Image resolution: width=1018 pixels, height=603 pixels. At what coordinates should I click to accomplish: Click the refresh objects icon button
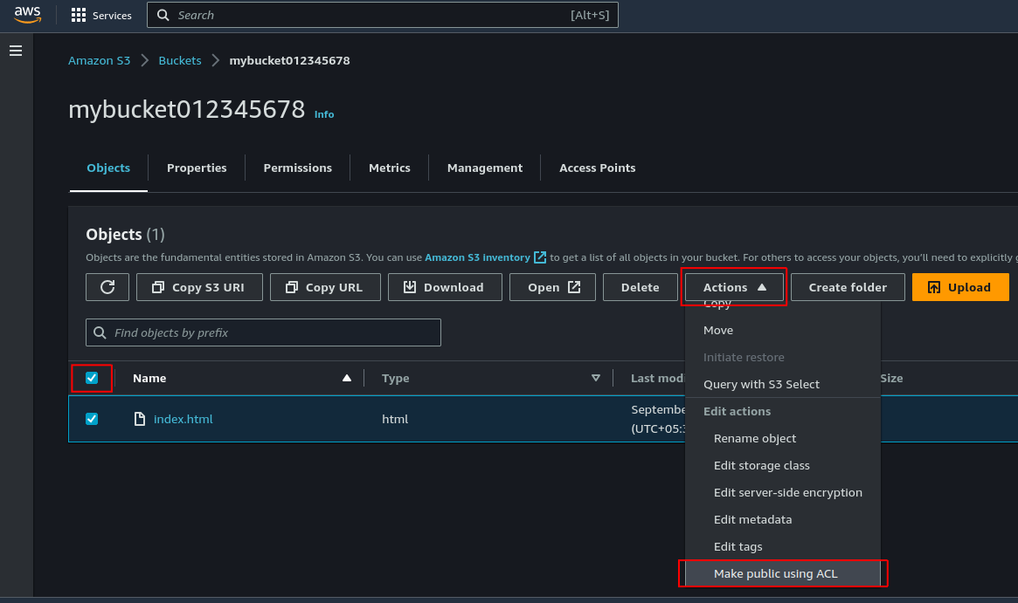(x=107, y=287)
